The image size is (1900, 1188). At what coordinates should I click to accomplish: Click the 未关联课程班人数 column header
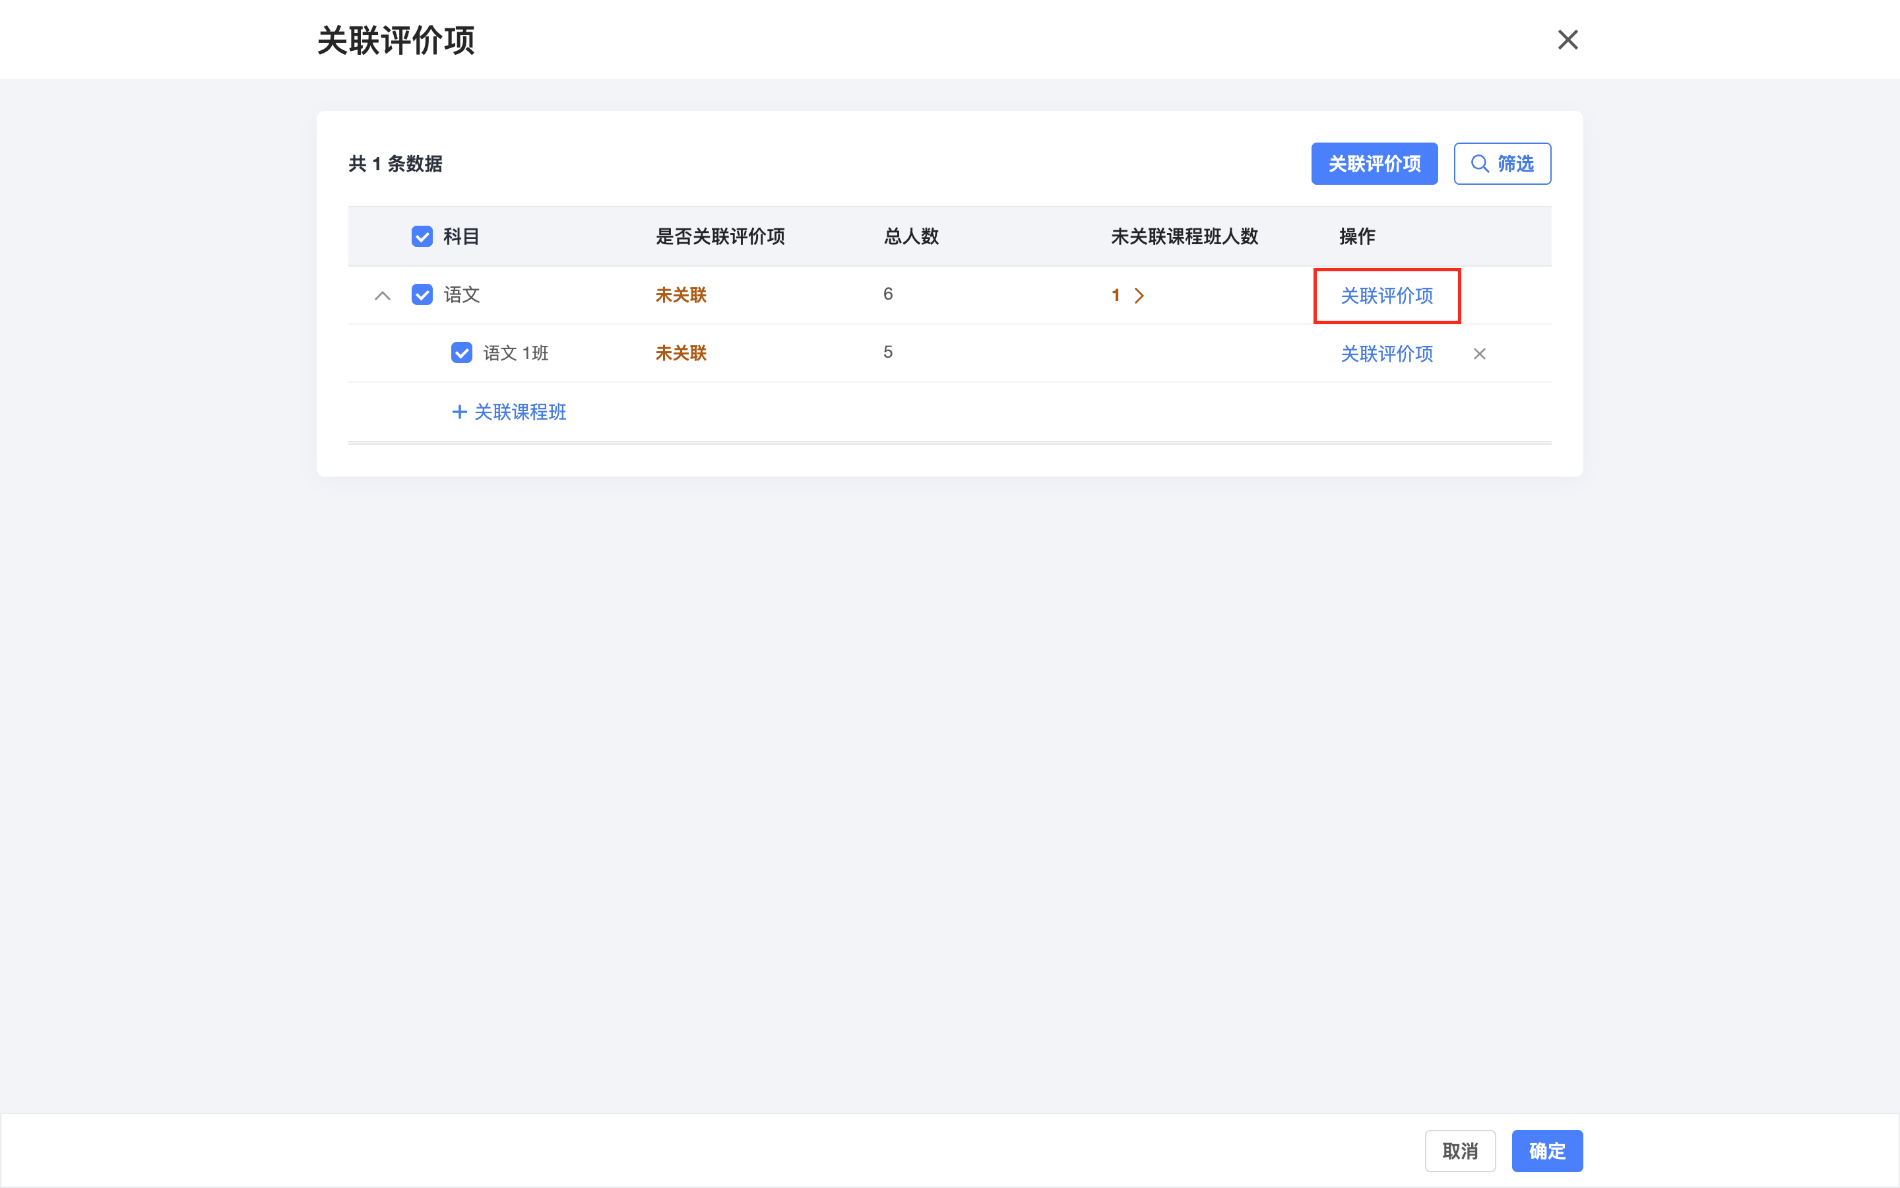1184,236
